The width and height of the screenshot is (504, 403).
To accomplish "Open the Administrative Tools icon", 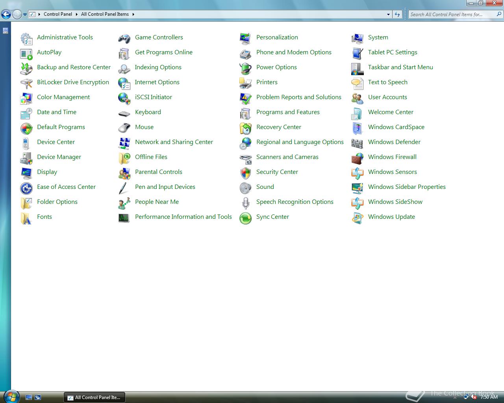I will pos(26,39).
